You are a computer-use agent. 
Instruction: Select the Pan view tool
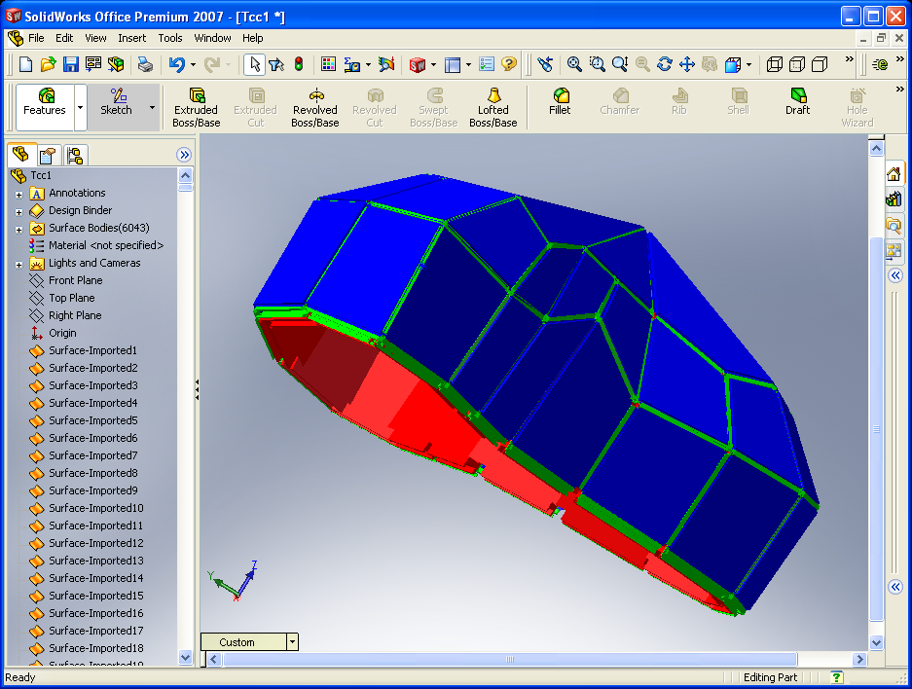686,64
